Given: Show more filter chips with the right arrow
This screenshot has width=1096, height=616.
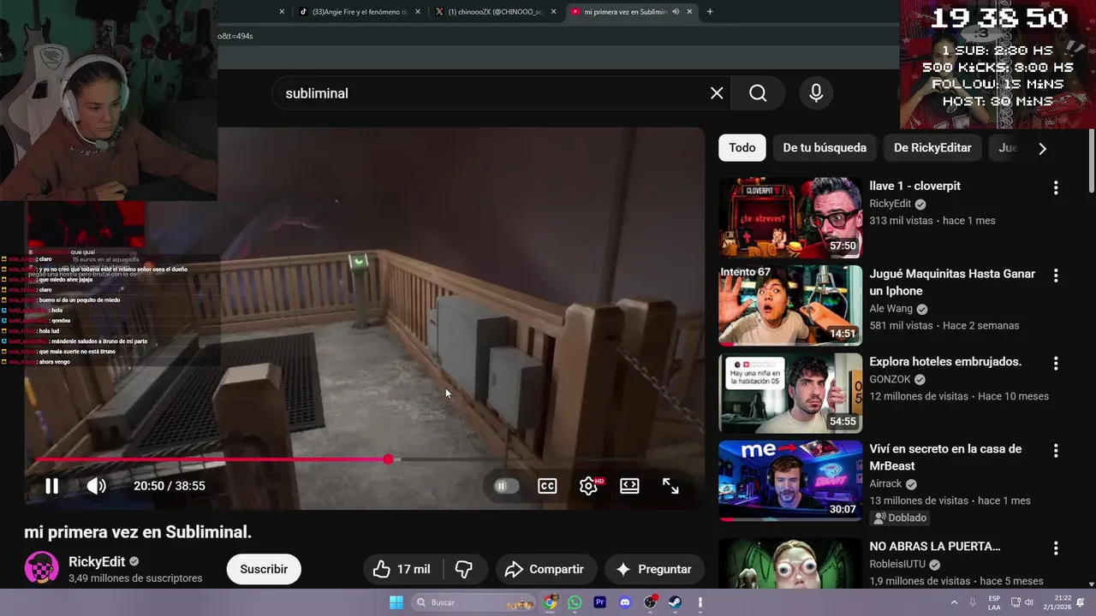Looking at the screenshot, I should [1042, 148].
